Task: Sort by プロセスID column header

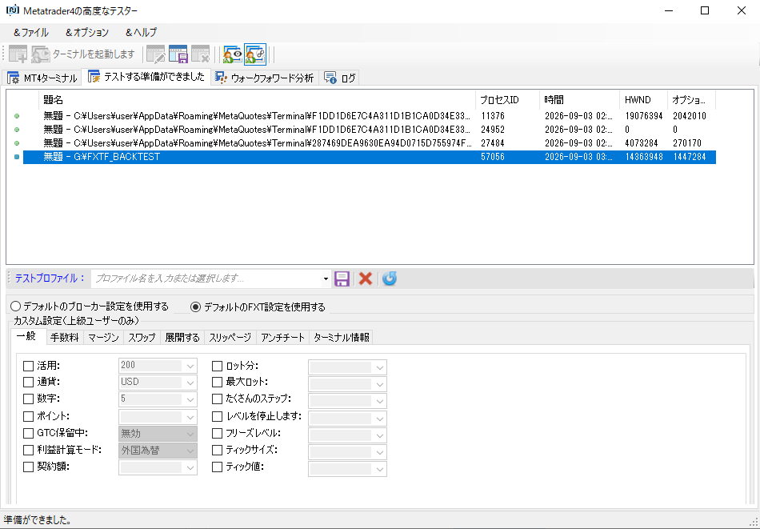Action: (x=507, y=100)
